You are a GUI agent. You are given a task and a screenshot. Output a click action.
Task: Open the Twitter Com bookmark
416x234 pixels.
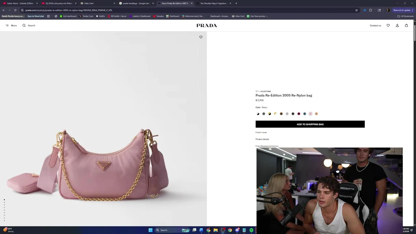pyautogui.click(x=86, y=16)
